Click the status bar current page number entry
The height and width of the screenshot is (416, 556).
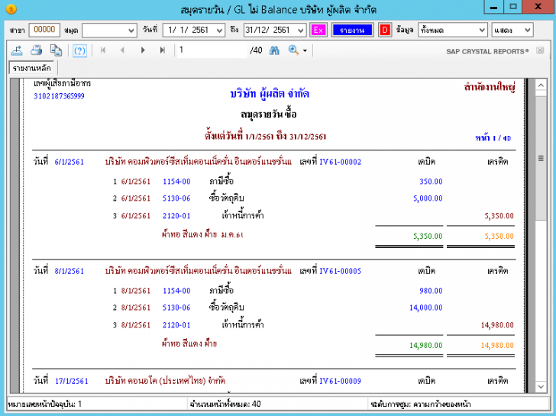click(x=44, y=404)
